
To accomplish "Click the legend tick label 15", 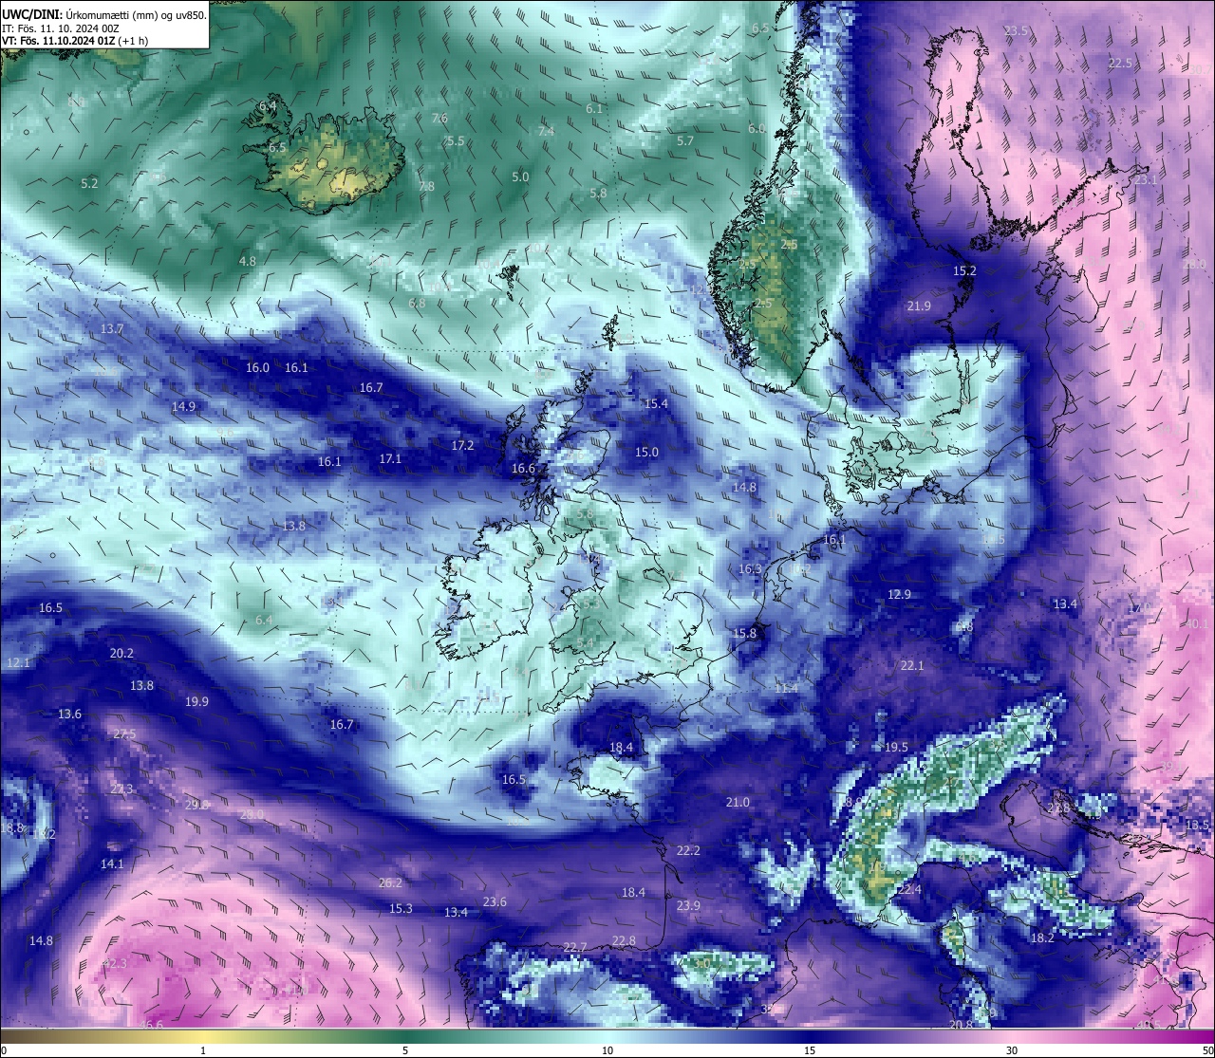I will (810, 1050).
